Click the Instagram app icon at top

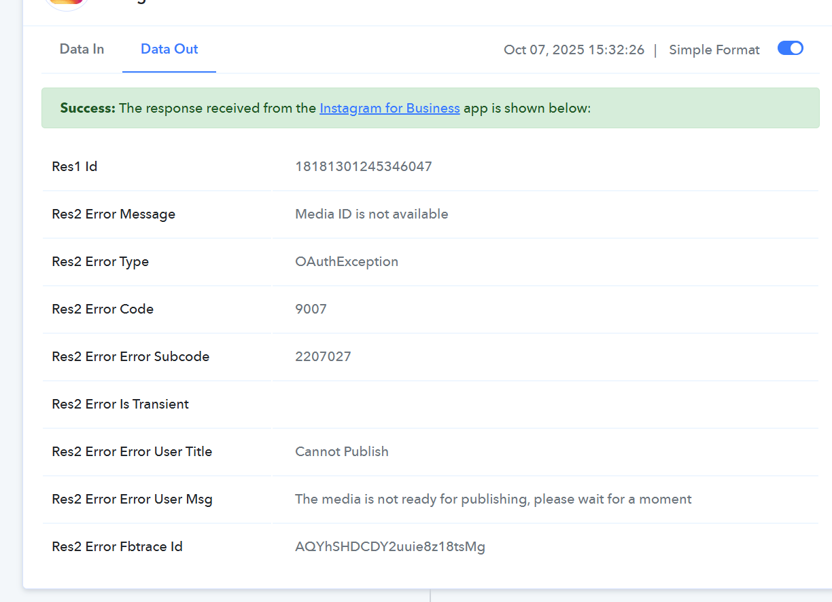click(67, 3)
